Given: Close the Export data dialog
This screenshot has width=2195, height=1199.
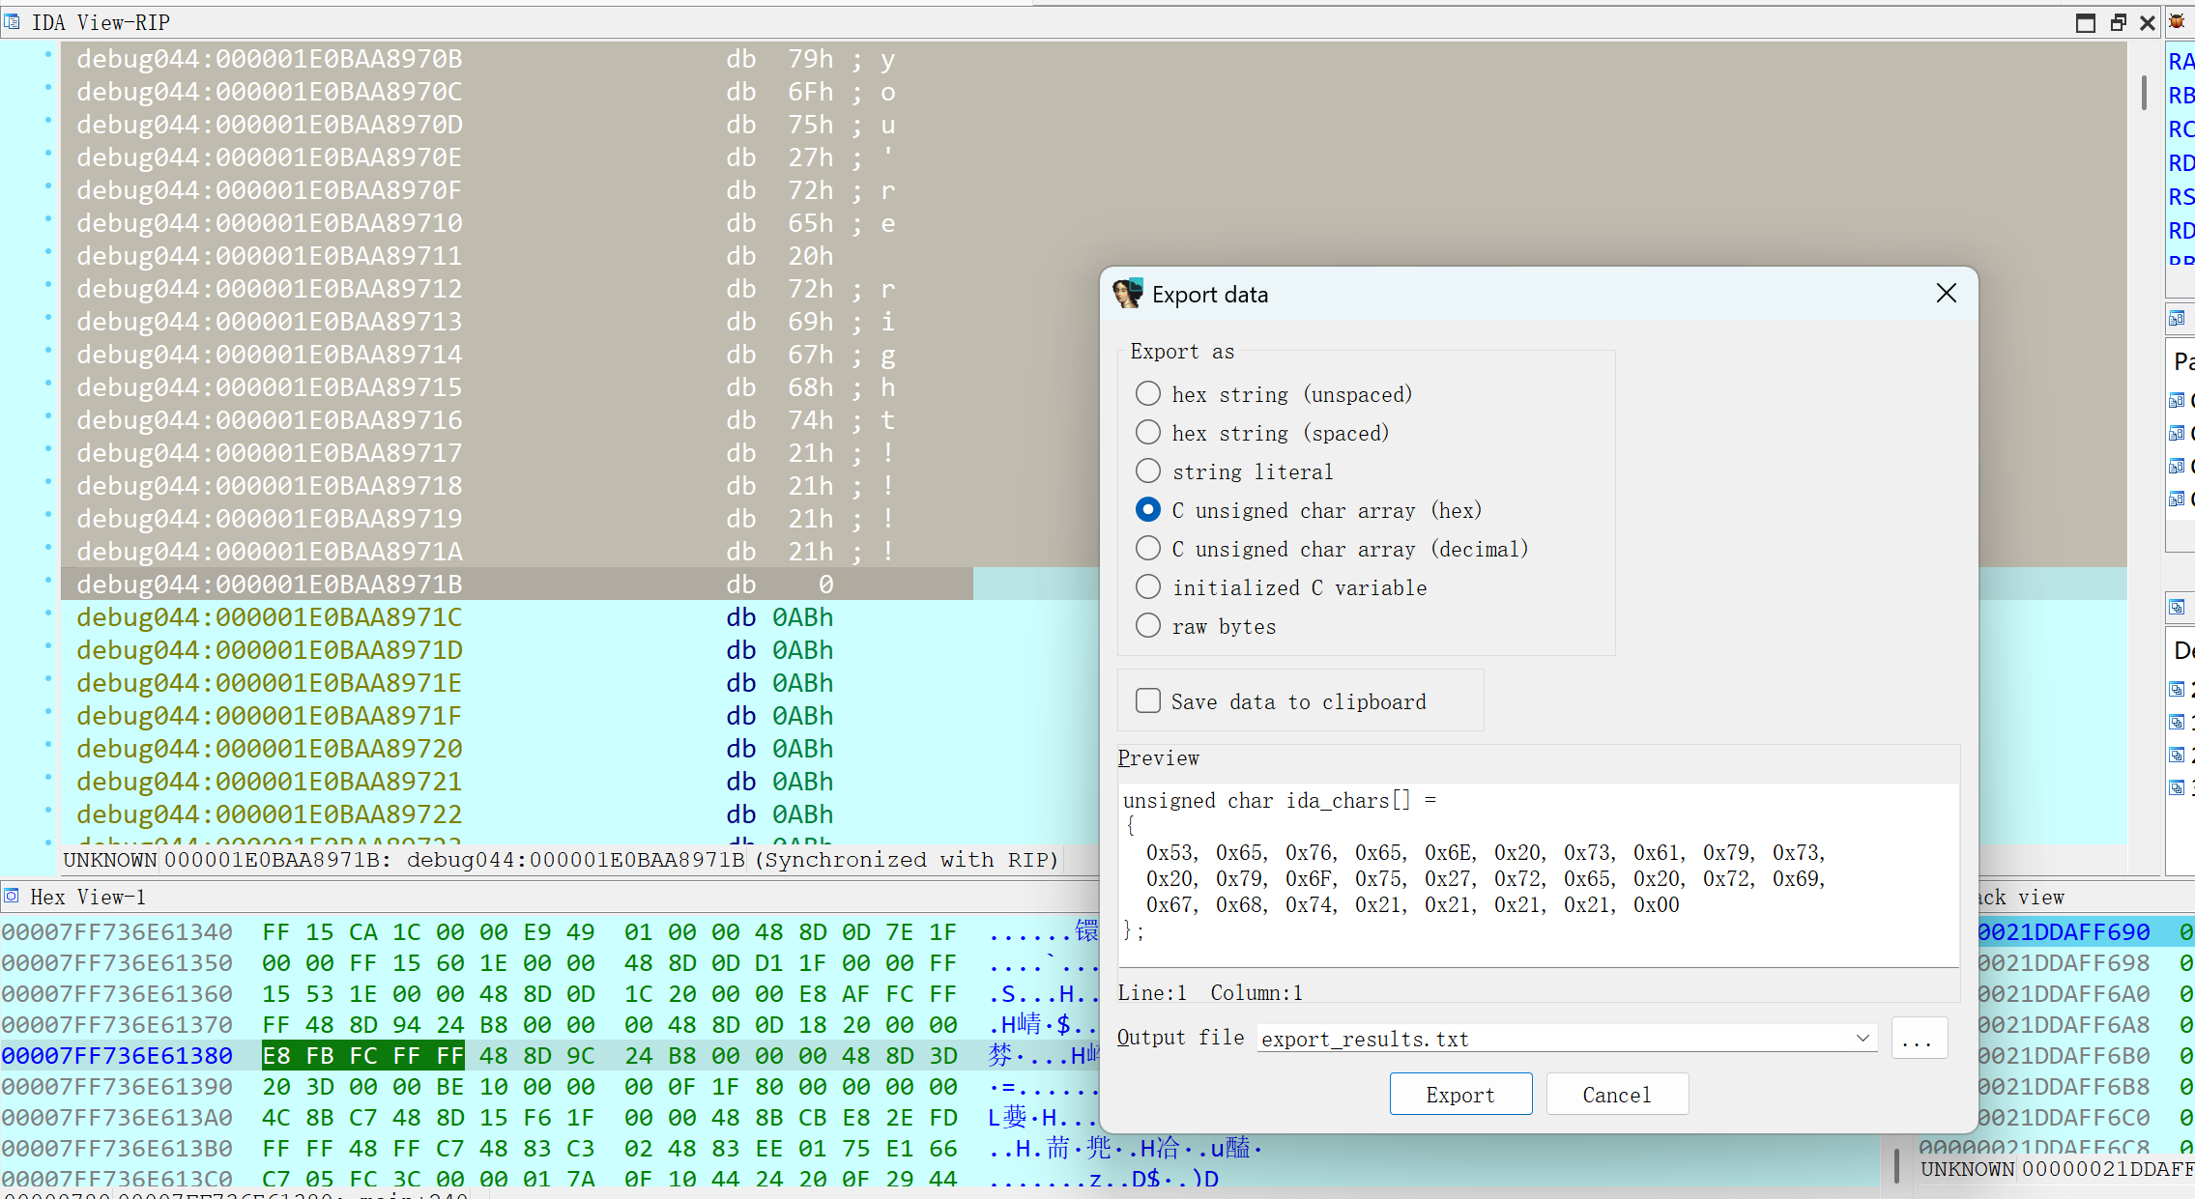Looking at the screenshot, I should [x=1946, y=293].
